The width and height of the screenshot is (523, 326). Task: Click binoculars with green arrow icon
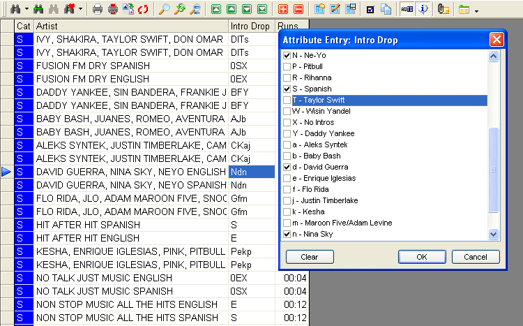38,9
